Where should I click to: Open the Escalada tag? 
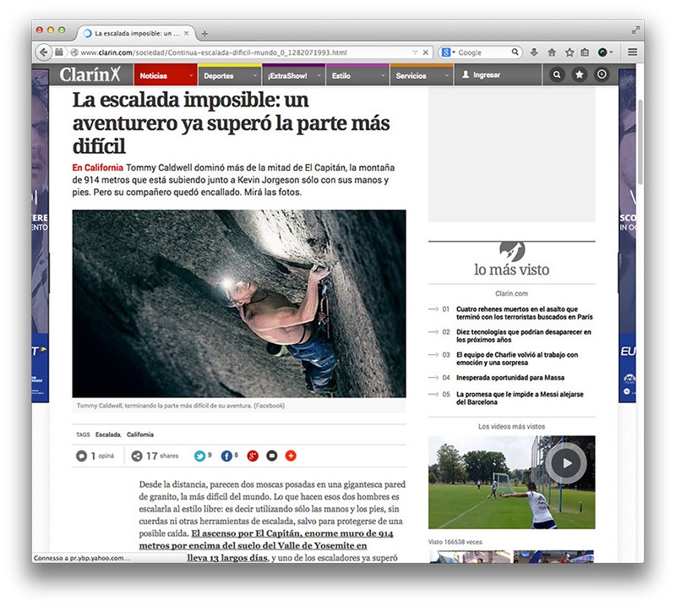pyautogui.click(x=108, y=435)
